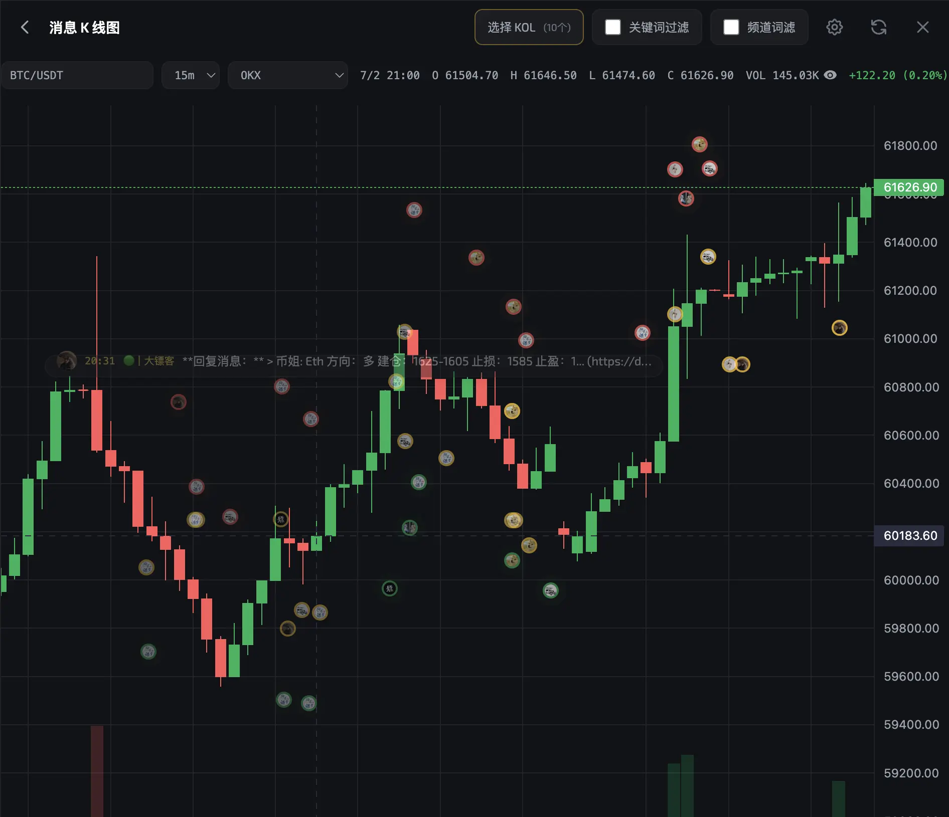Click the green KOL marker near 59700
This screenshot has height=817, width=949.
[148, 652]
